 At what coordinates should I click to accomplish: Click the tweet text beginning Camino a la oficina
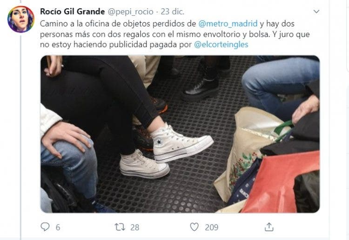(174, 34)
